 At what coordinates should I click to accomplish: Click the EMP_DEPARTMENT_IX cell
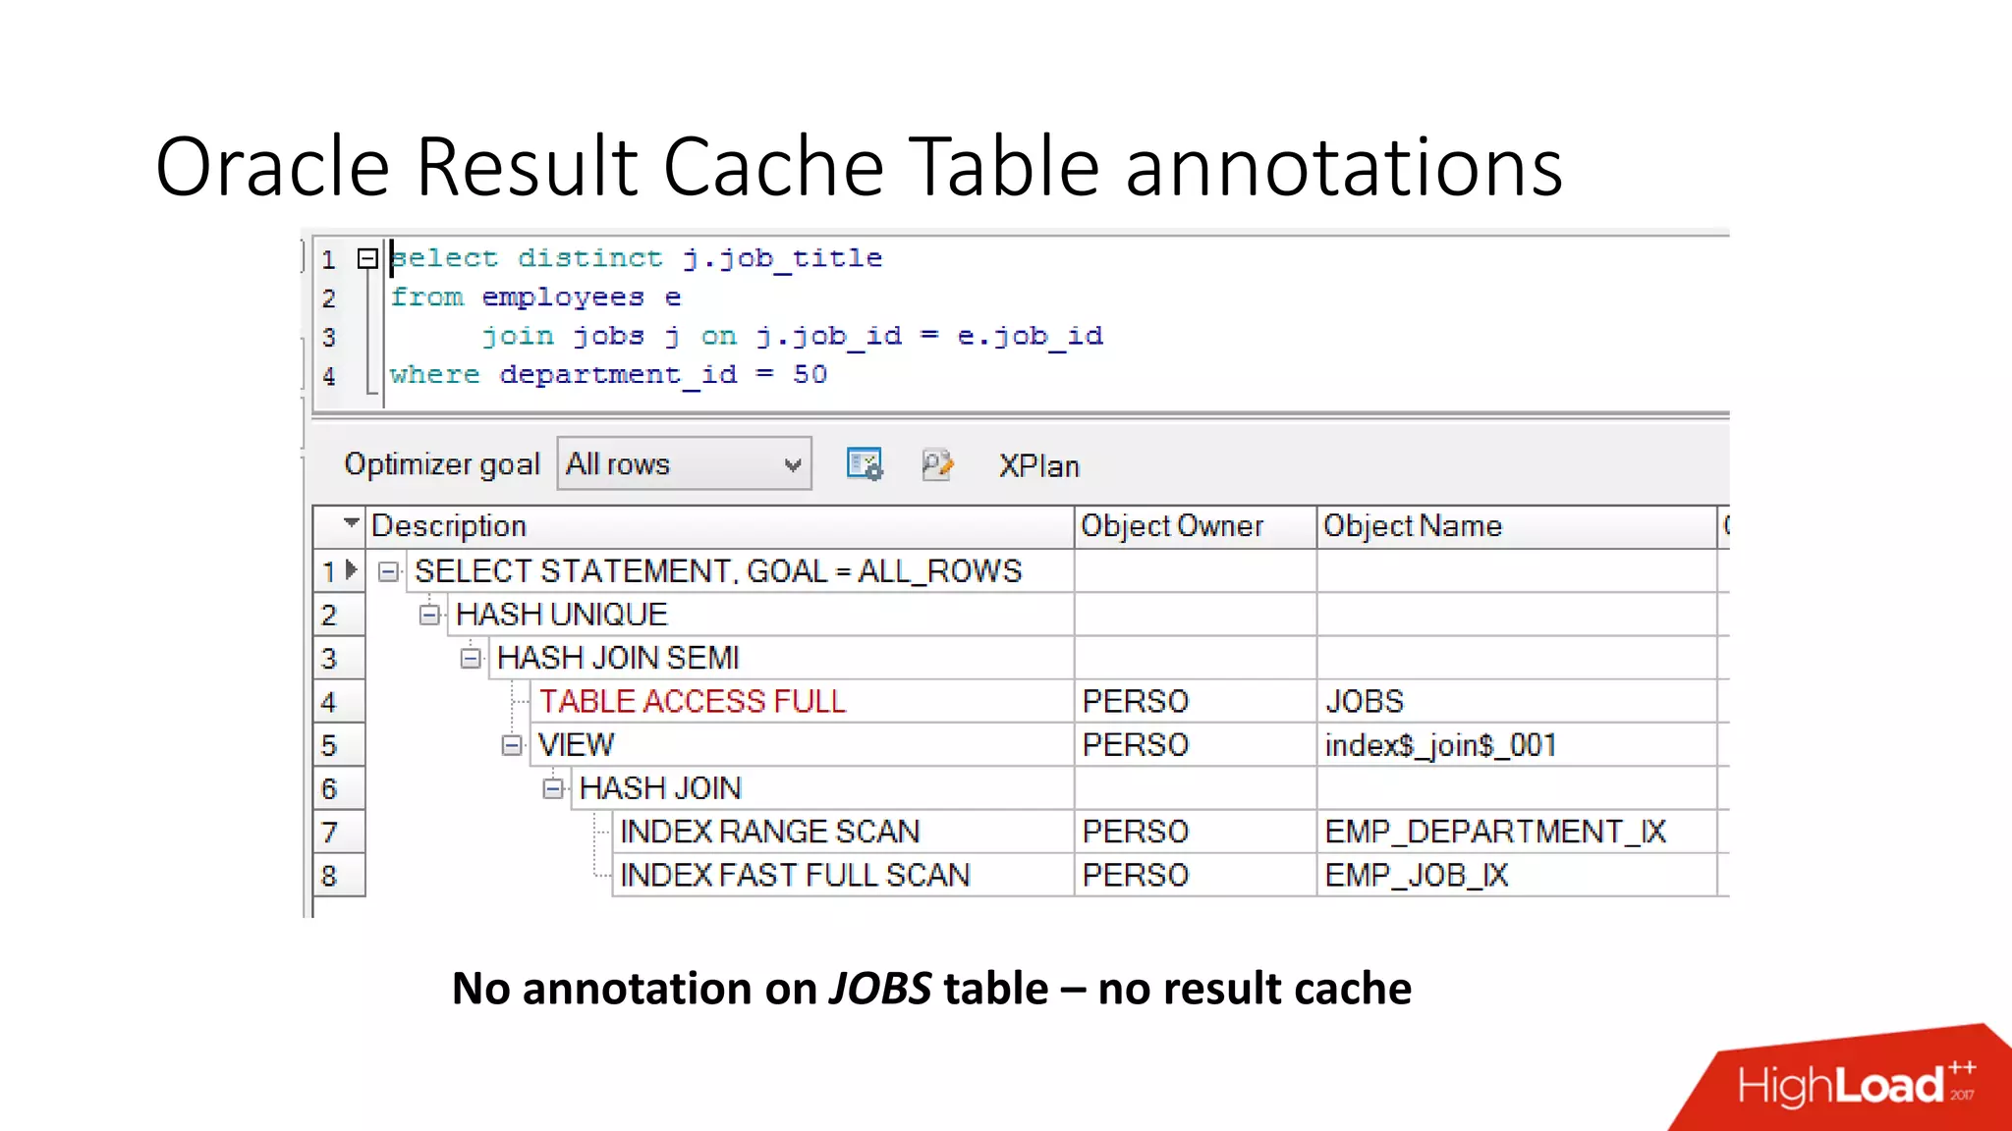1517,832
